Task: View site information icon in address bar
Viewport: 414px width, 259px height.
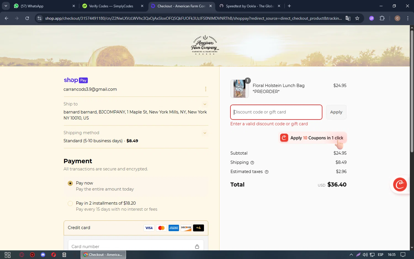Action: pyautogui.click(x=39, y=18)
